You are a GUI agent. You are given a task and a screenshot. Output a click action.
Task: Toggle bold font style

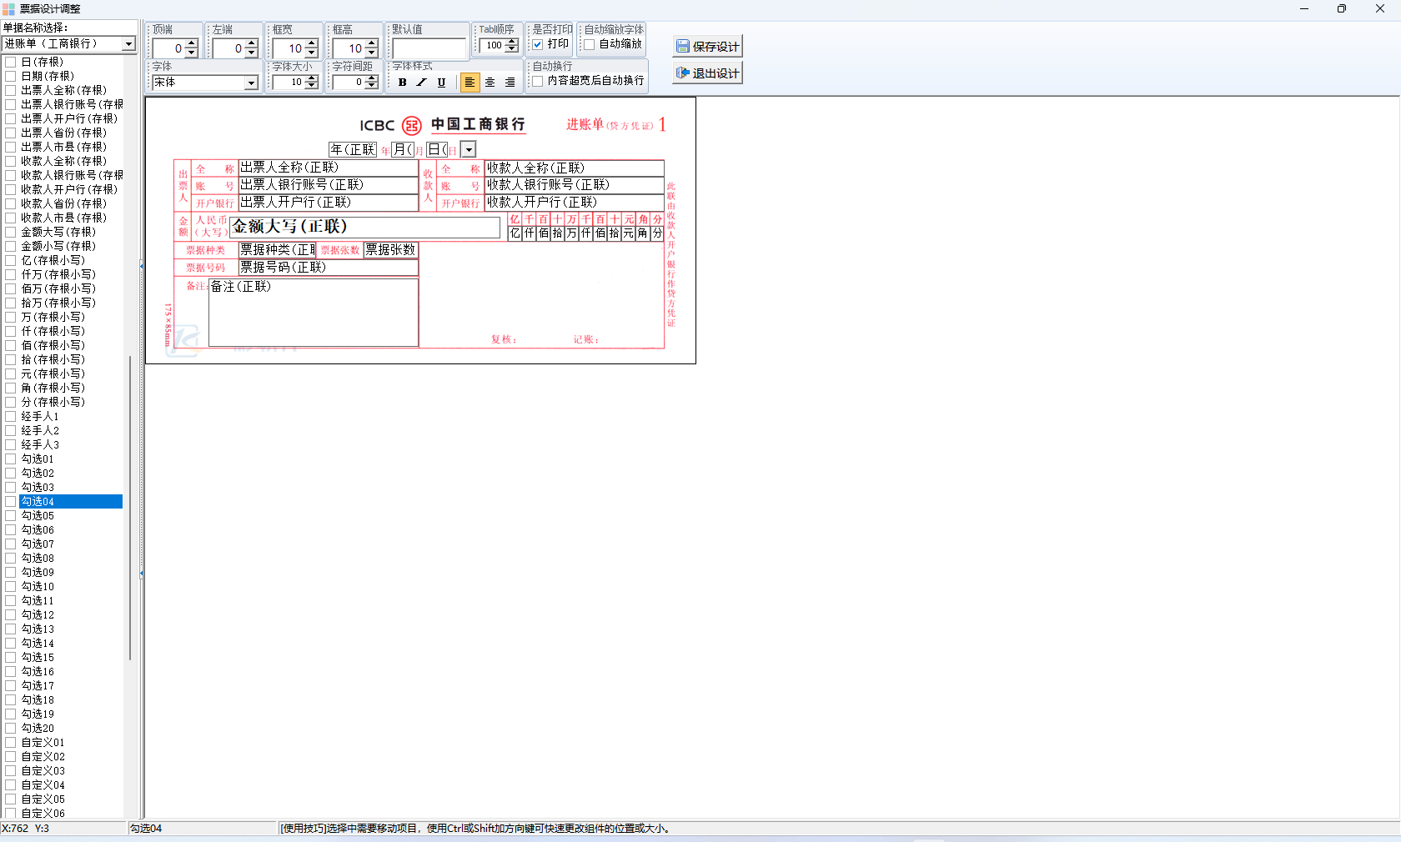click(x=403, y=83)
